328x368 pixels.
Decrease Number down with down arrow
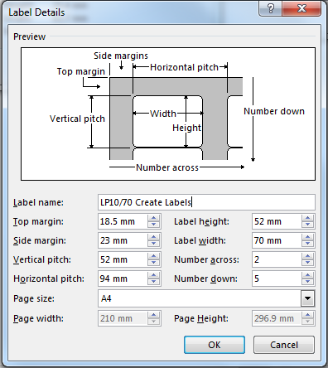pyautogui.click(x=307, y=282)
